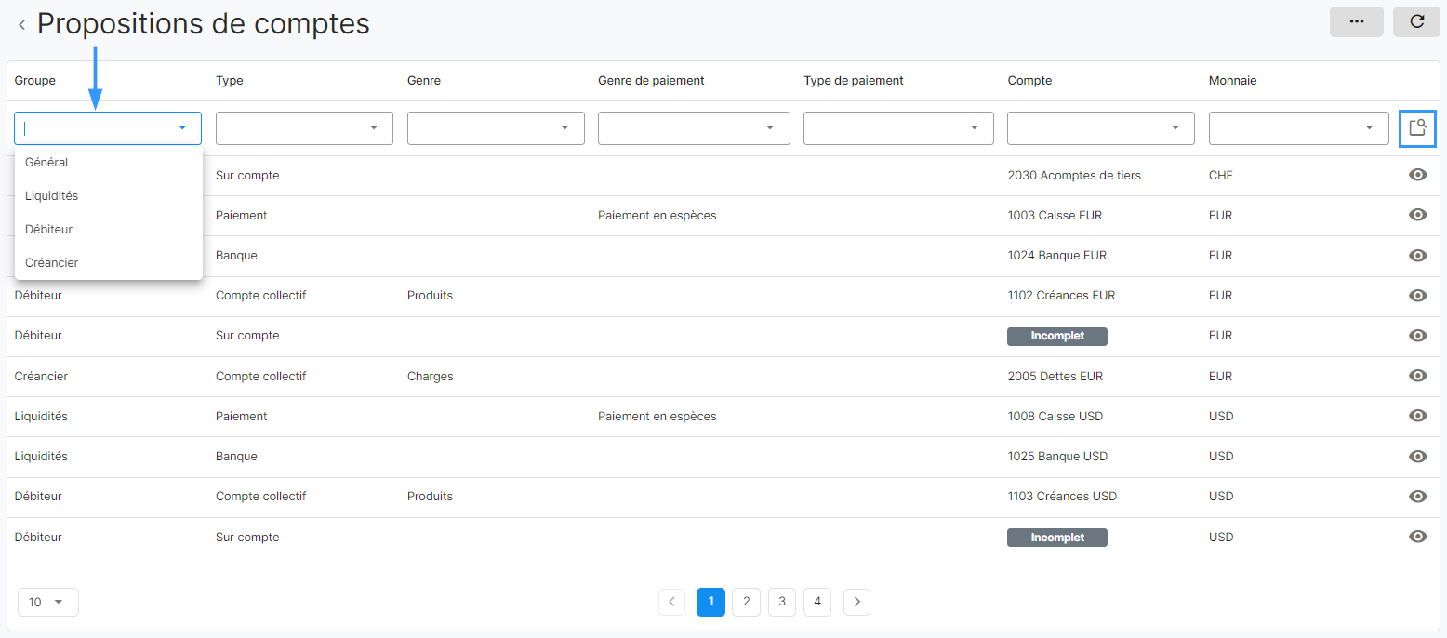View the incomplete USD Sur compte row
The image size is (1447, 638).
pyautogui.click(x=1417, y=537)
